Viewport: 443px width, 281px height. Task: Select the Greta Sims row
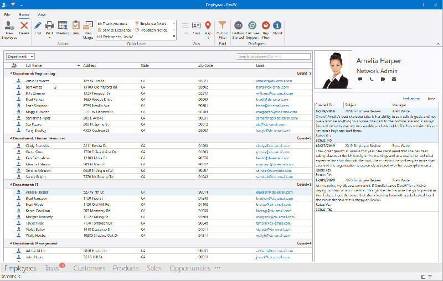click(162, 152)
